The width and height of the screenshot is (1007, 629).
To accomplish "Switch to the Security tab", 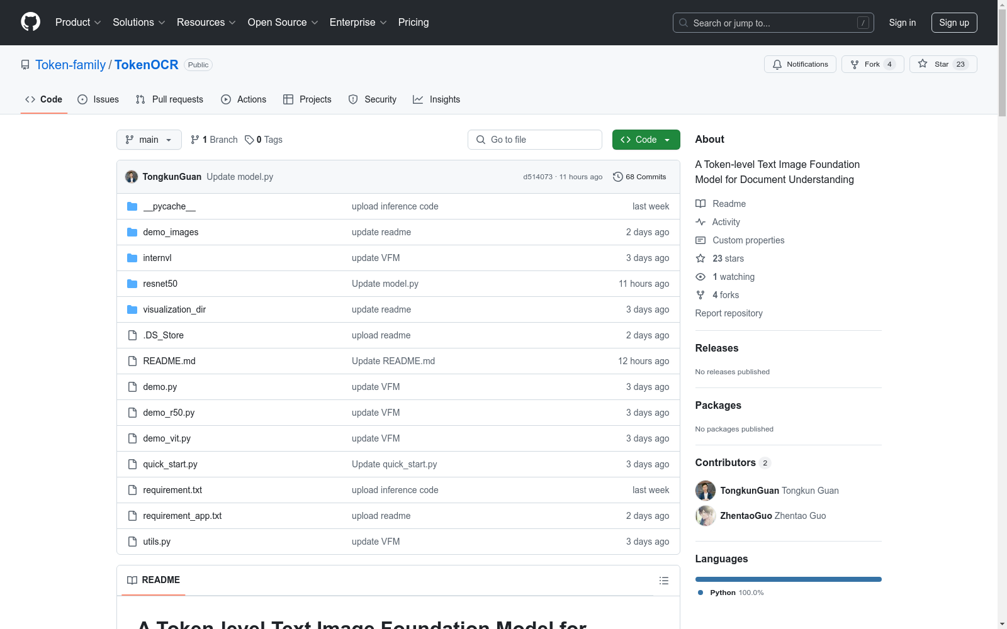I will tap(373, 99).
